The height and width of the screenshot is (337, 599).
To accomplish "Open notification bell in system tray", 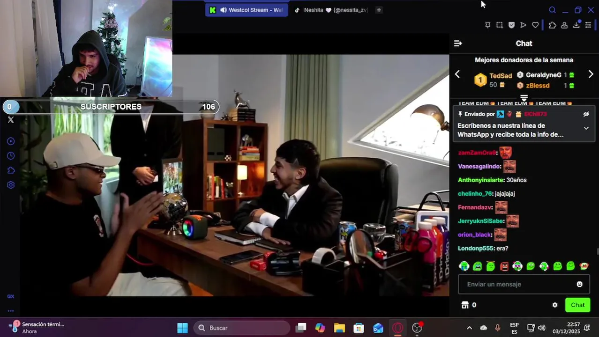I will pos(588,328).
